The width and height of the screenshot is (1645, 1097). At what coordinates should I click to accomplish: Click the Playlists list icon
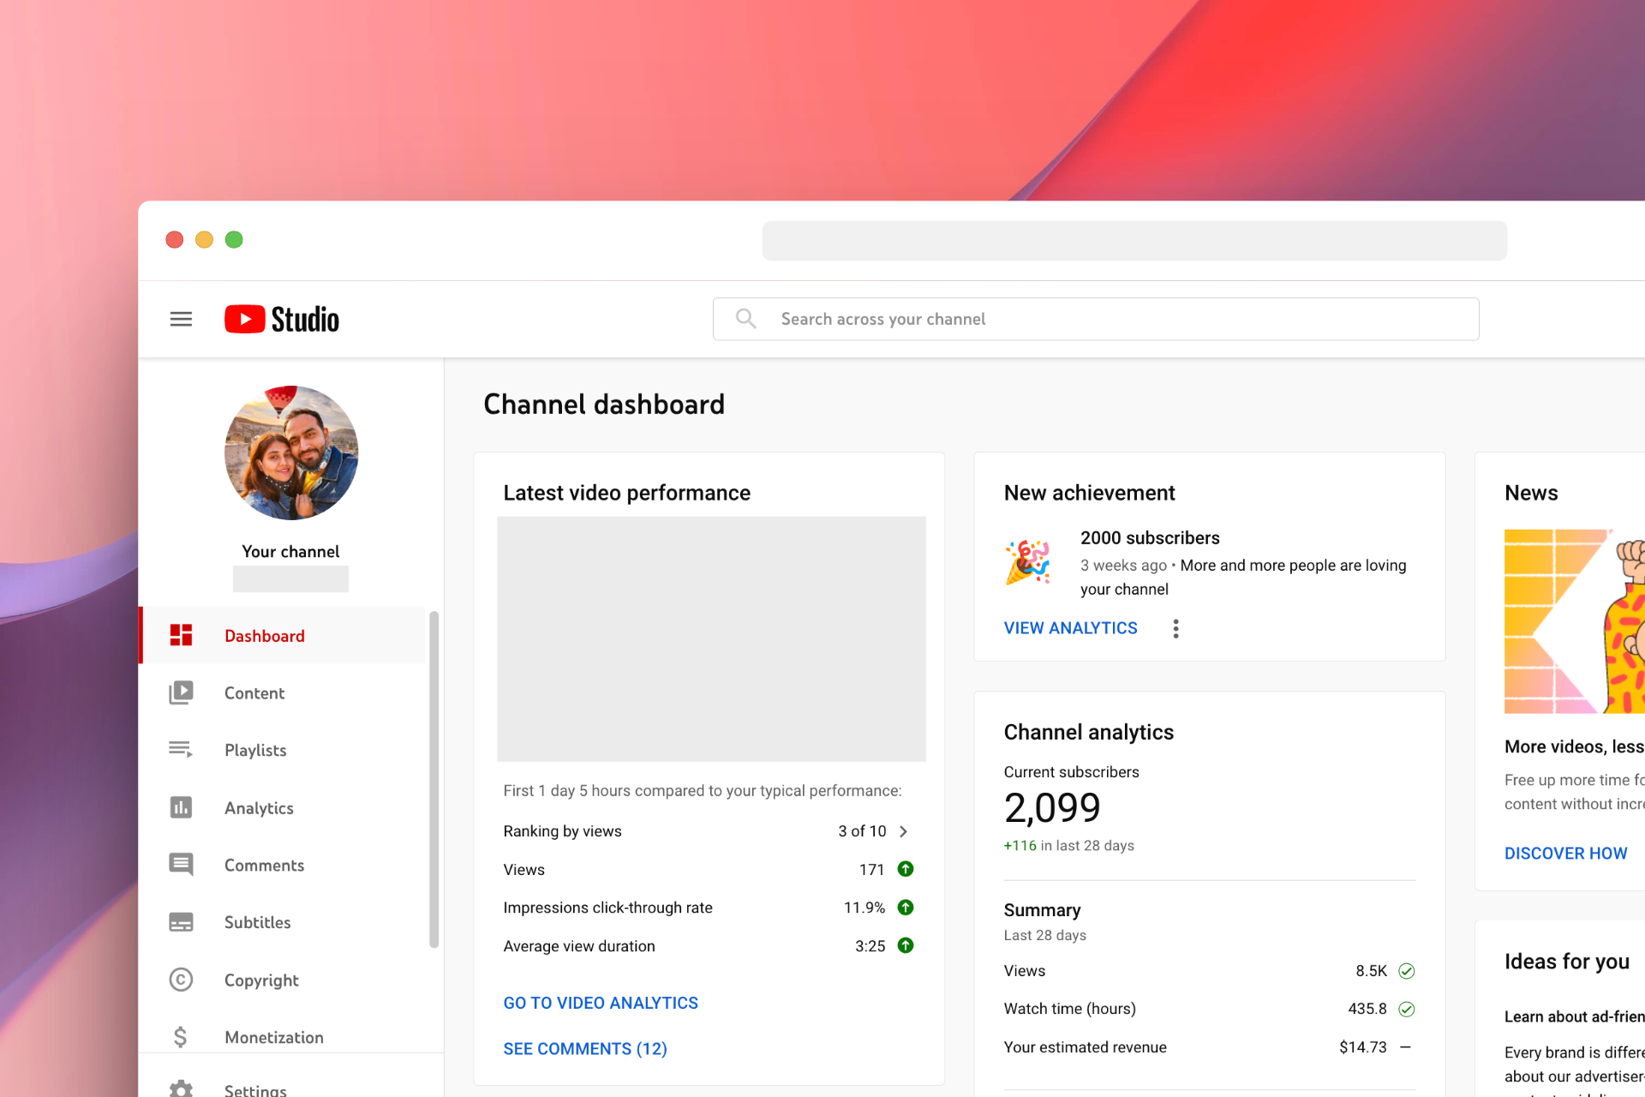pos(181,750)
